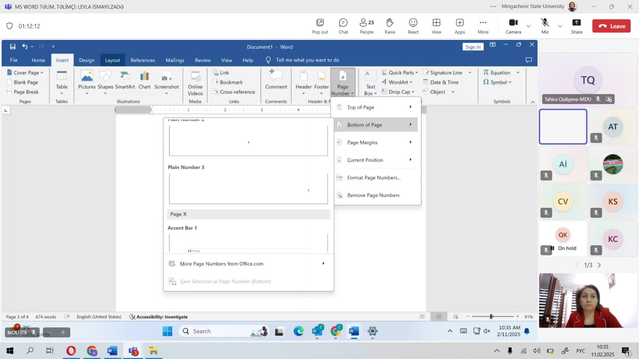Open the Screenshot tool in Word
Screen dimensions: 639x359
pyautogui.click(x=167, y=83)
